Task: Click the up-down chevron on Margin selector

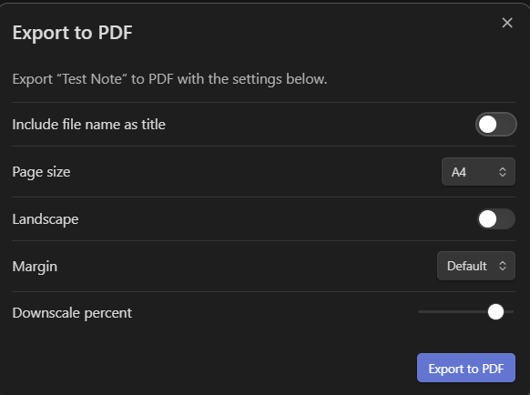Action: [x=503, y=266]
